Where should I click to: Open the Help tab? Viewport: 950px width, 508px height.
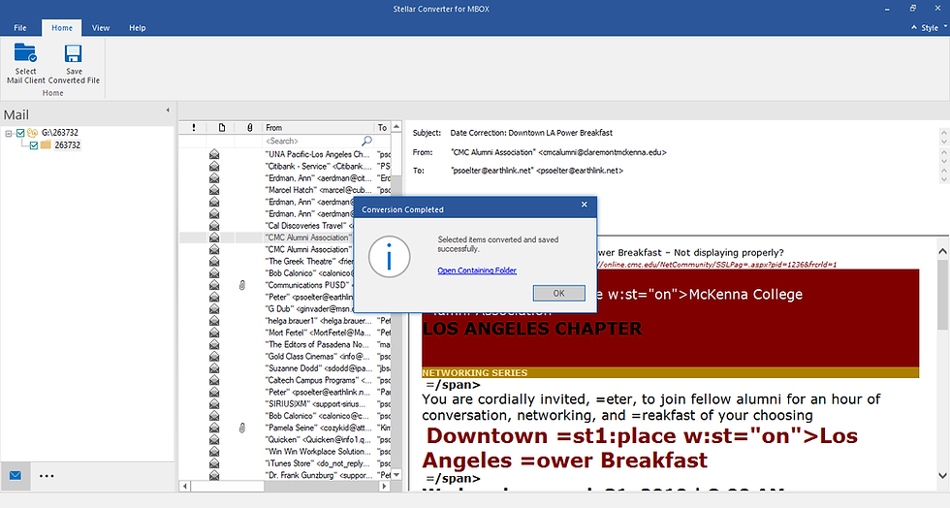tap(138, 28)
